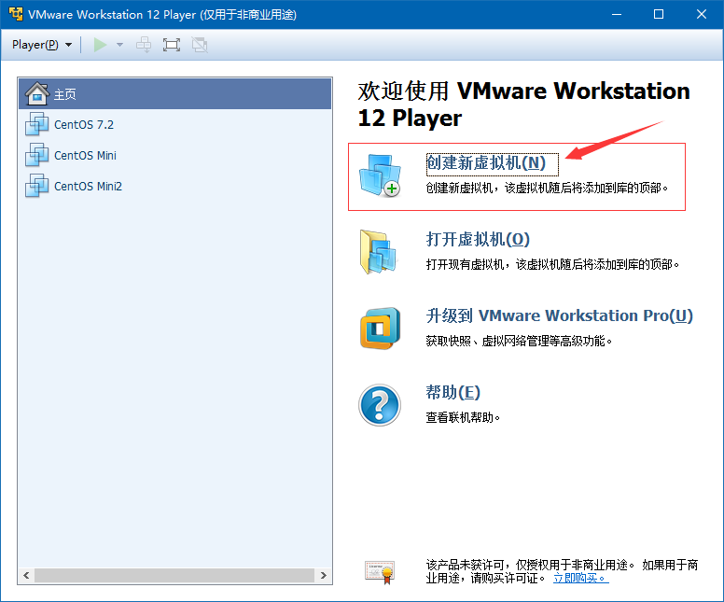The image size is (724, 602).
Task: Select CentOS Mini2 virtual machine
Action: coord(175,186)
